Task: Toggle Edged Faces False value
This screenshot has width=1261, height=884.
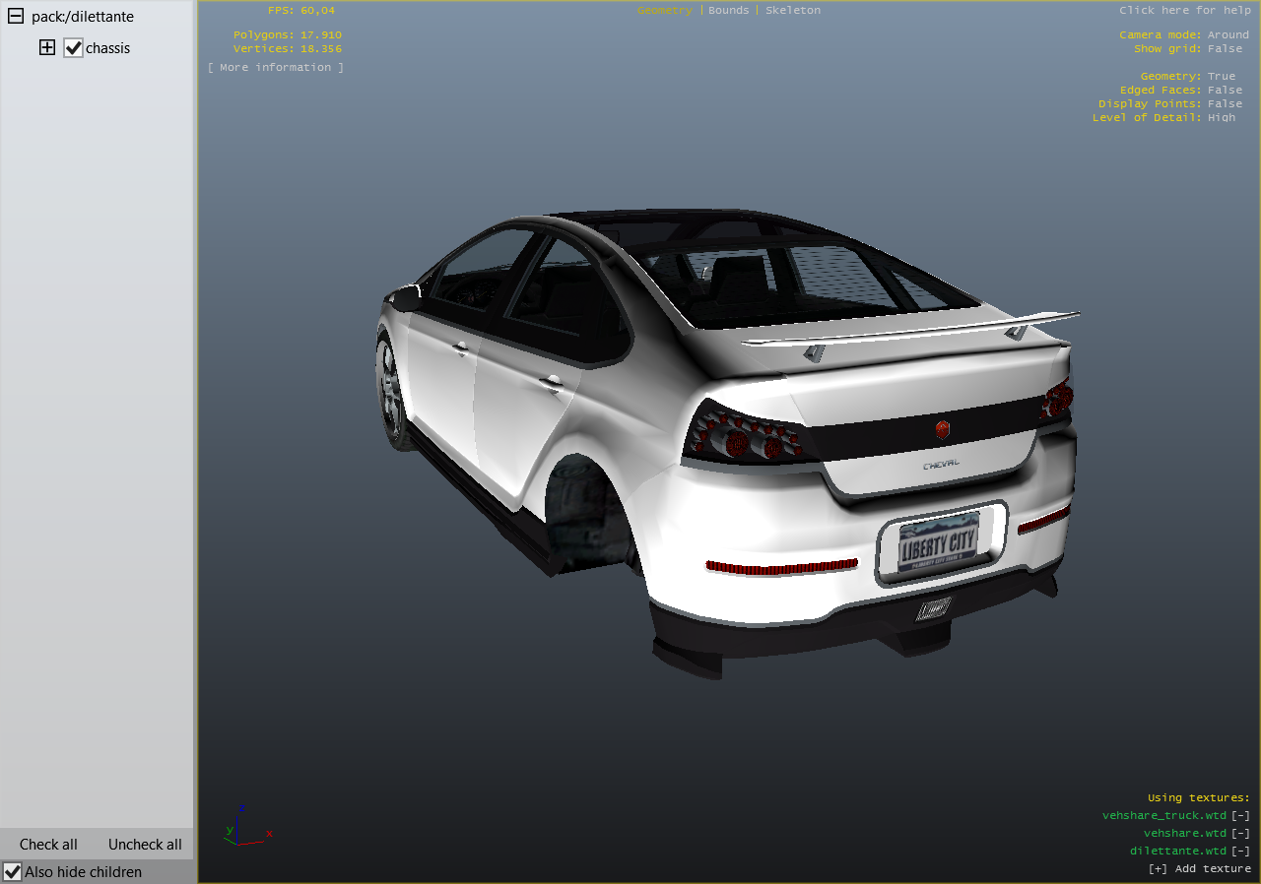Action: [x=1226, y=90]
